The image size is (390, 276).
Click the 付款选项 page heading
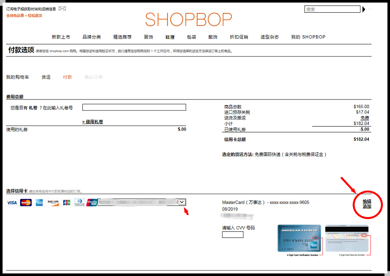point(21,50)
